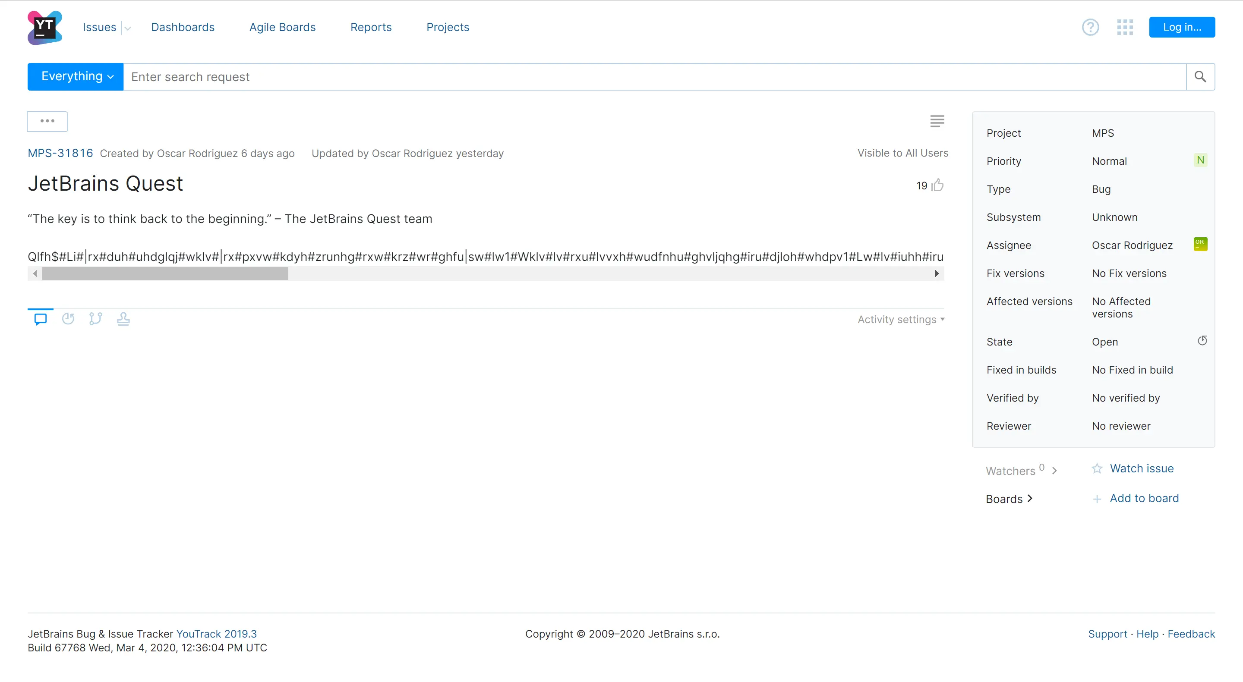The image size is (1243, 682).
Task: Click the State history clock icon
Action: click(x=1202, y=341)
